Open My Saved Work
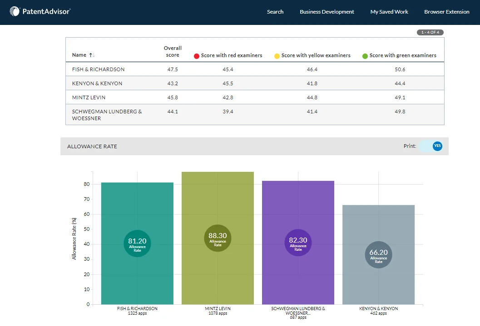This screenshot has height=326, width=480. [x=389, y=12]
